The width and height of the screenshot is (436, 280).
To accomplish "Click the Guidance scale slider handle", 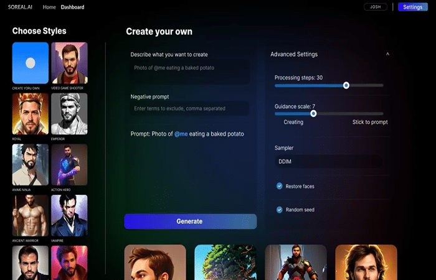I will pyautogui.click(x=313, y=113).
